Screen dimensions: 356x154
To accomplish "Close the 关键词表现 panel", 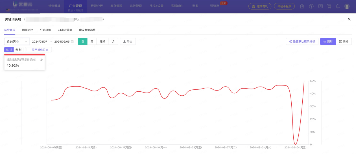I will 349,19.
